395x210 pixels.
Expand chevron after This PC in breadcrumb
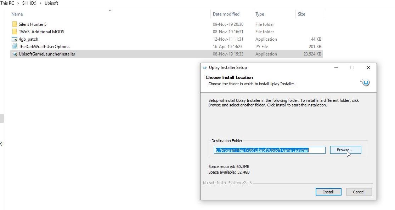pyautogui.click(x=18, y=3)
